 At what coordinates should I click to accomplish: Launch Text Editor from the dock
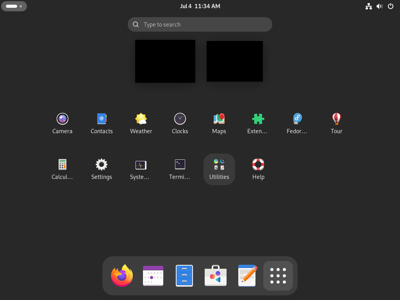pos(247,275)
